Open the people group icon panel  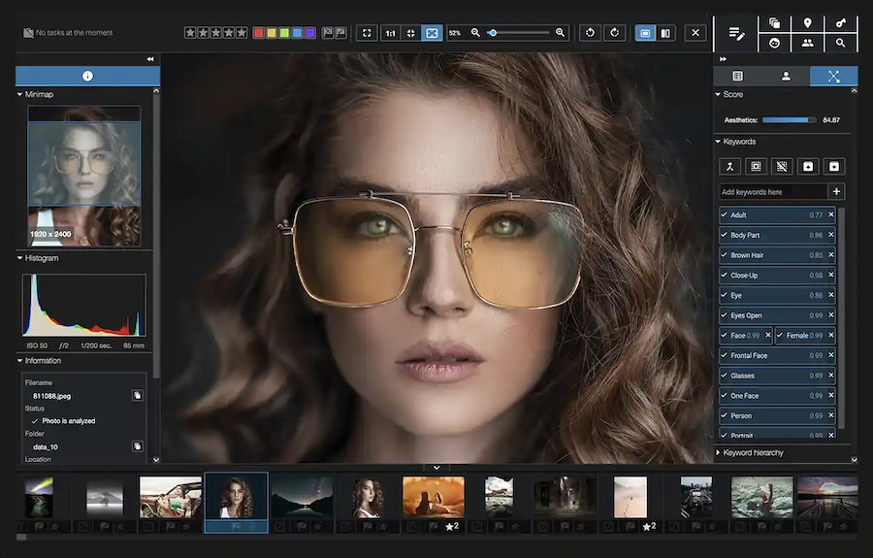tap(807, 44)
